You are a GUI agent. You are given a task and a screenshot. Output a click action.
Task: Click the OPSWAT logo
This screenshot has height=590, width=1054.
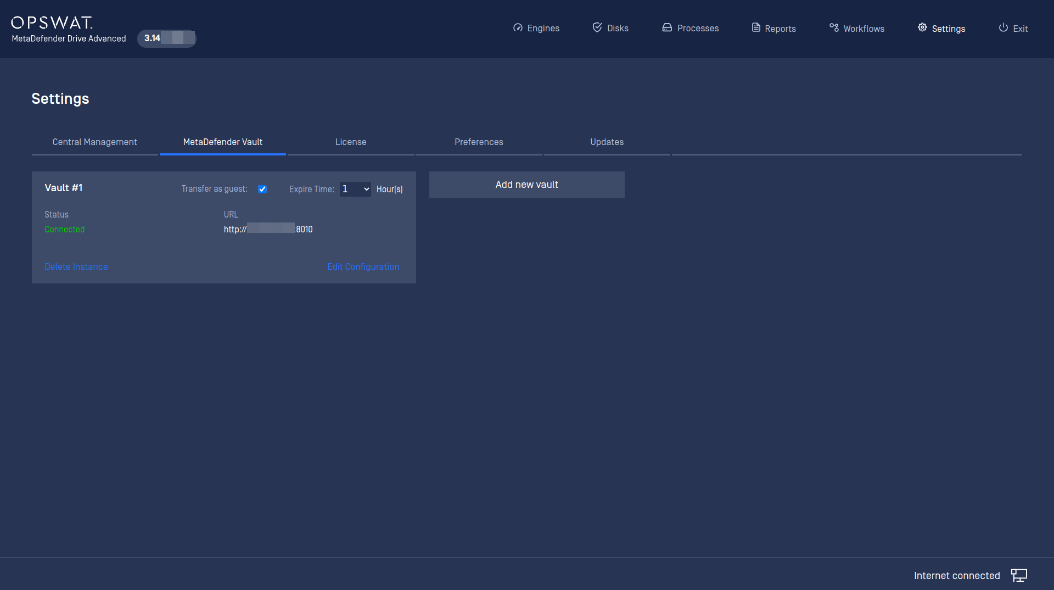click(x=52, y=23)
